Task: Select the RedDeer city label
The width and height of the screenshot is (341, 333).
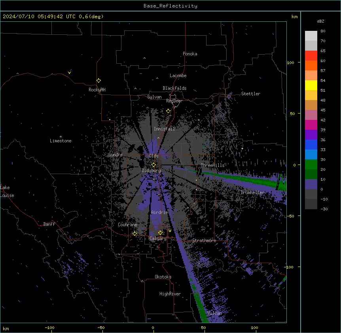Action: click(x=174, y=101)
